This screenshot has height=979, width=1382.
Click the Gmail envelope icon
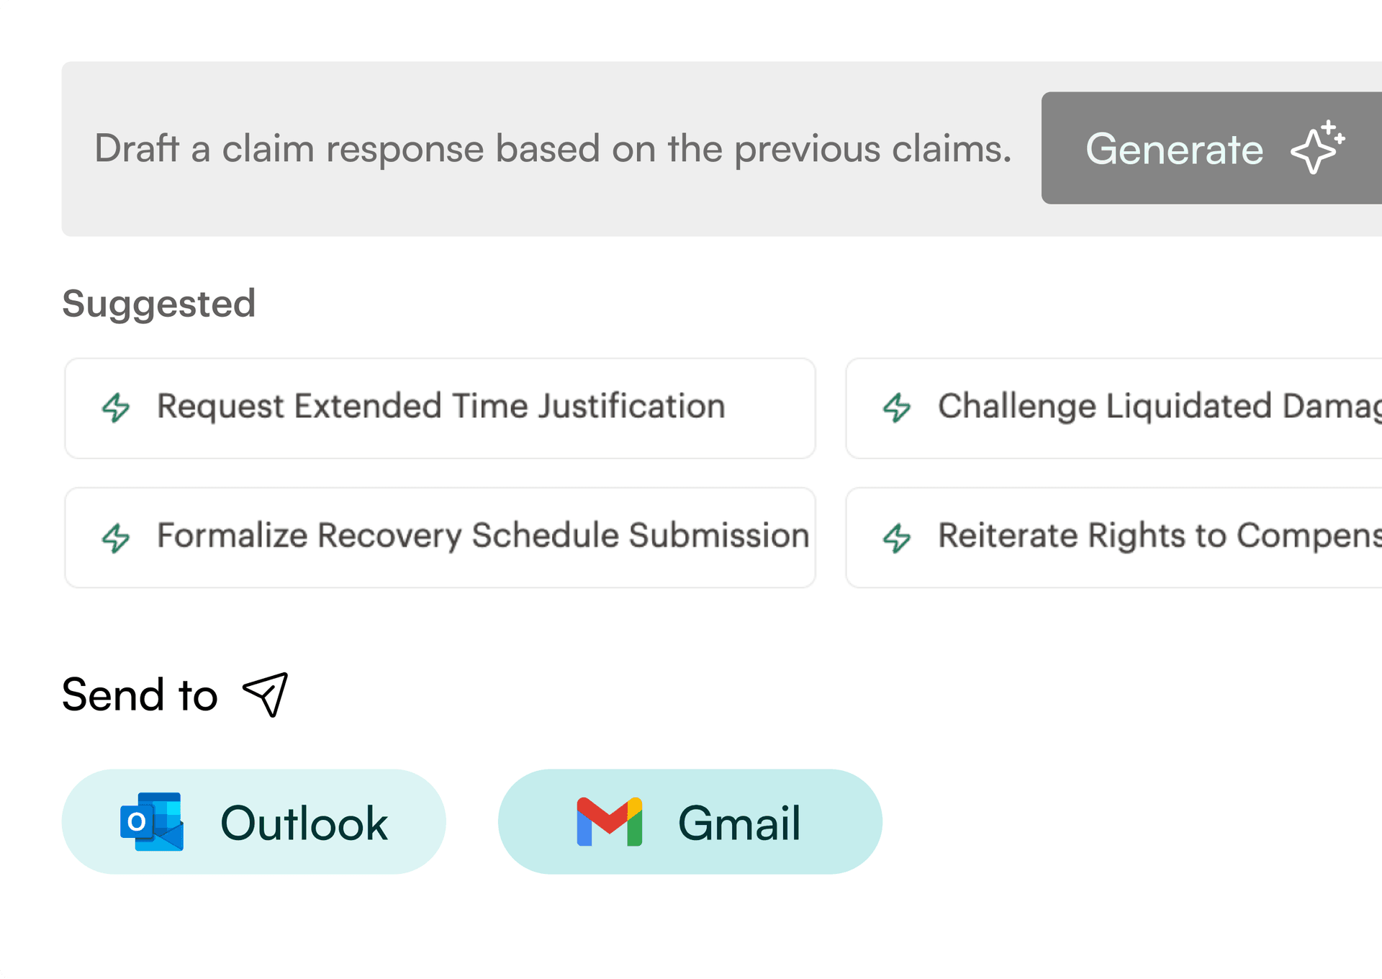(x=609, y=821)
